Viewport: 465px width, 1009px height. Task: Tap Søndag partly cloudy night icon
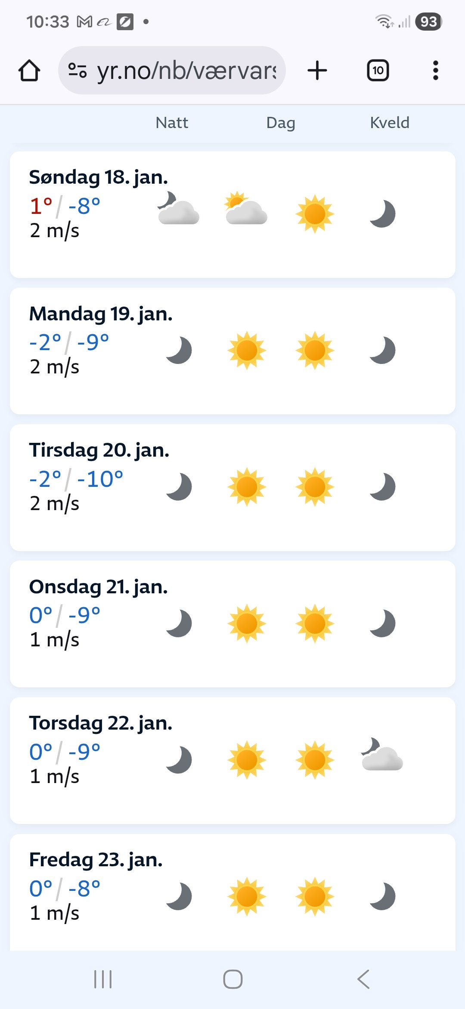pos(178,208)
